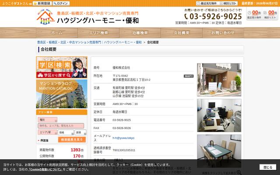Open エリア検索 in the navigation bar

point(98,33)
